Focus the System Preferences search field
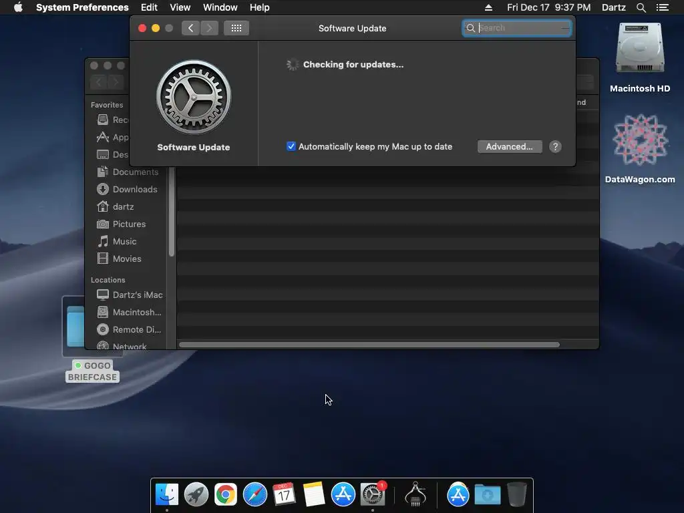 point(517,28)
